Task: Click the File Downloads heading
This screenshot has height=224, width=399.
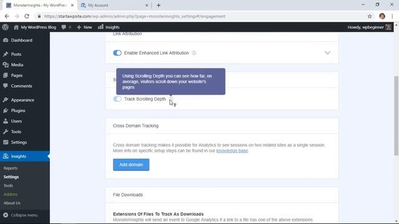Action: pos(128,195)
